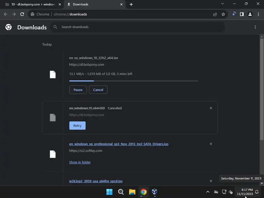Click the Chrome site info chip
Screen dimensions: 264x198
(40, 14)
